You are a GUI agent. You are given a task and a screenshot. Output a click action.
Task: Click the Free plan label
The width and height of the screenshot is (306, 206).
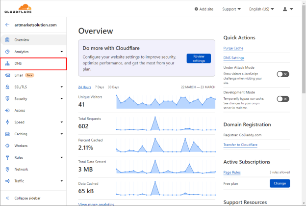[x=230, y=183]
